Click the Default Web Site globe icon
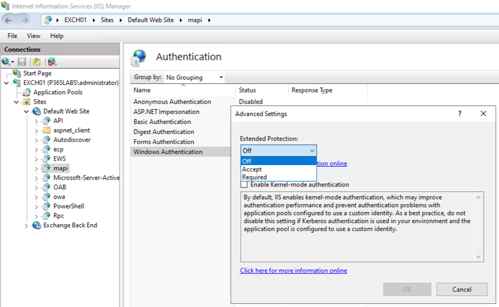Screen dimensions: 499x307 (x=37, y=111)
